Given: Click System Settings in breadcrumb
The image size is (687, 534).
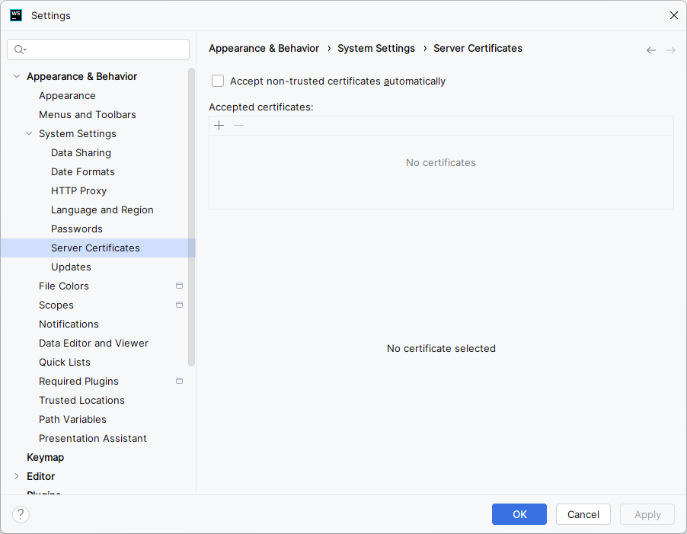Looking at the screenshot, I should pyautogui.click(x=376, y=48).
